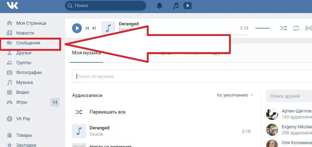Viewport: 312px width, 147px height.
Task: Click the magnifier icon in top search
Action: [70, 6]
